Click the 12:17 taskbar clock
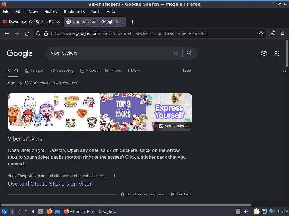This screenshot has height=216, width=289. [282, 211]
